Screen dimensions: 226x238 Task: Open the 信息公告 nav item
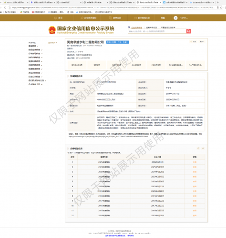pyautogui.click(x=115, y=18)
